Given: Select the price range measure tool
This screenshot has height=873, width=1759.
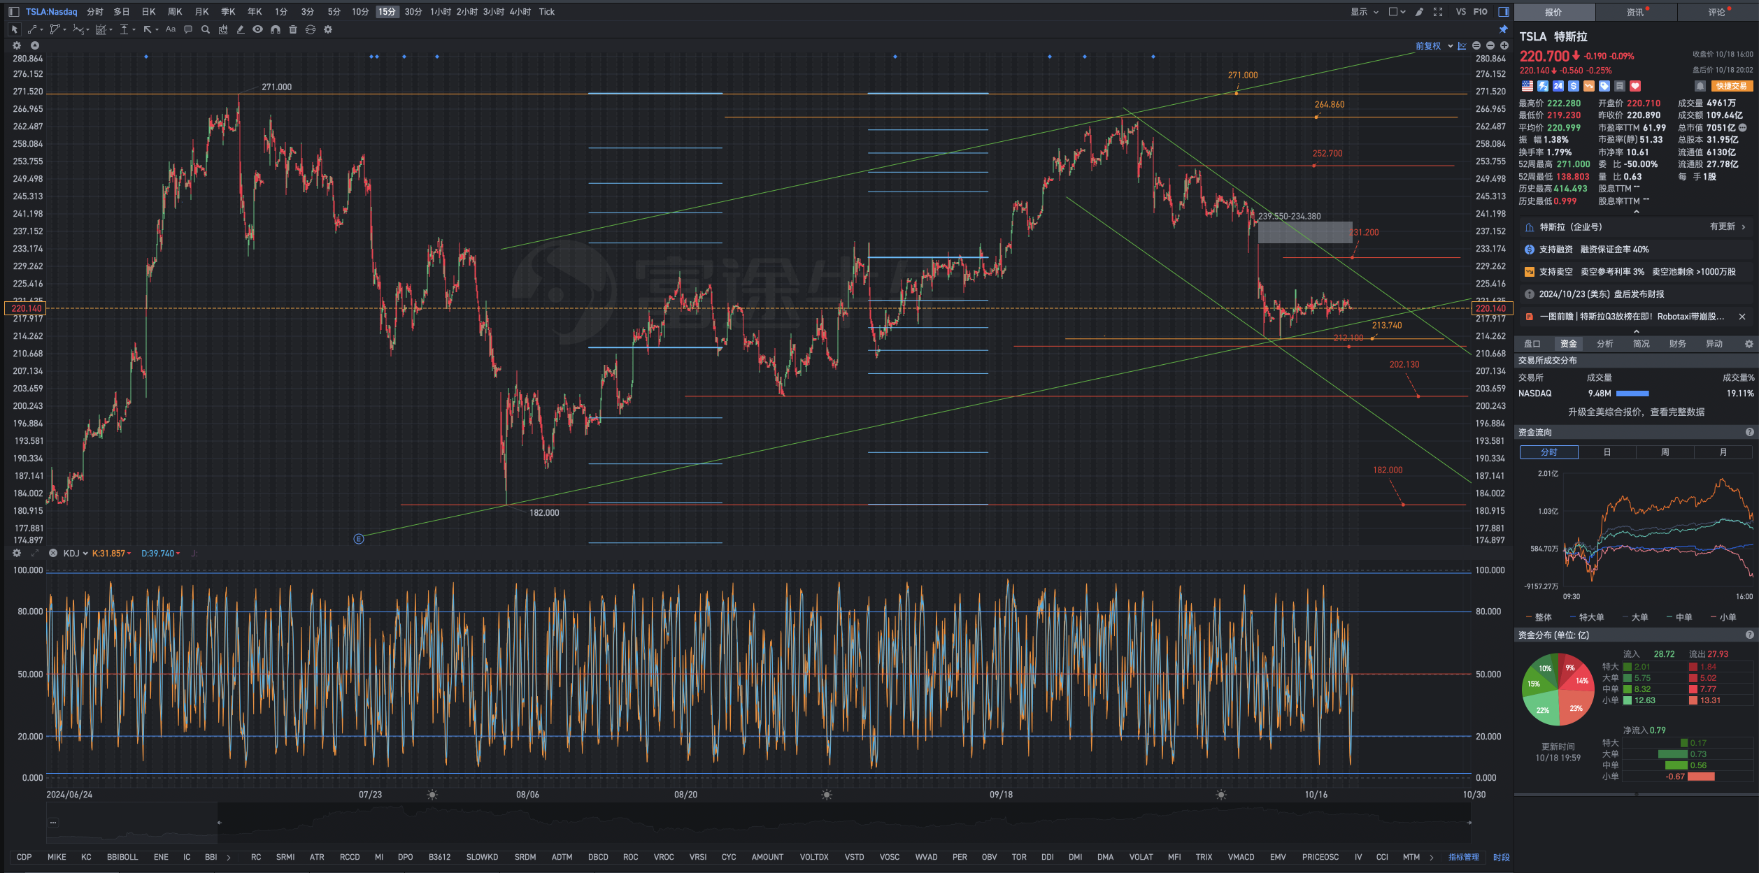Looking at the screenshot, I should 124,29.
